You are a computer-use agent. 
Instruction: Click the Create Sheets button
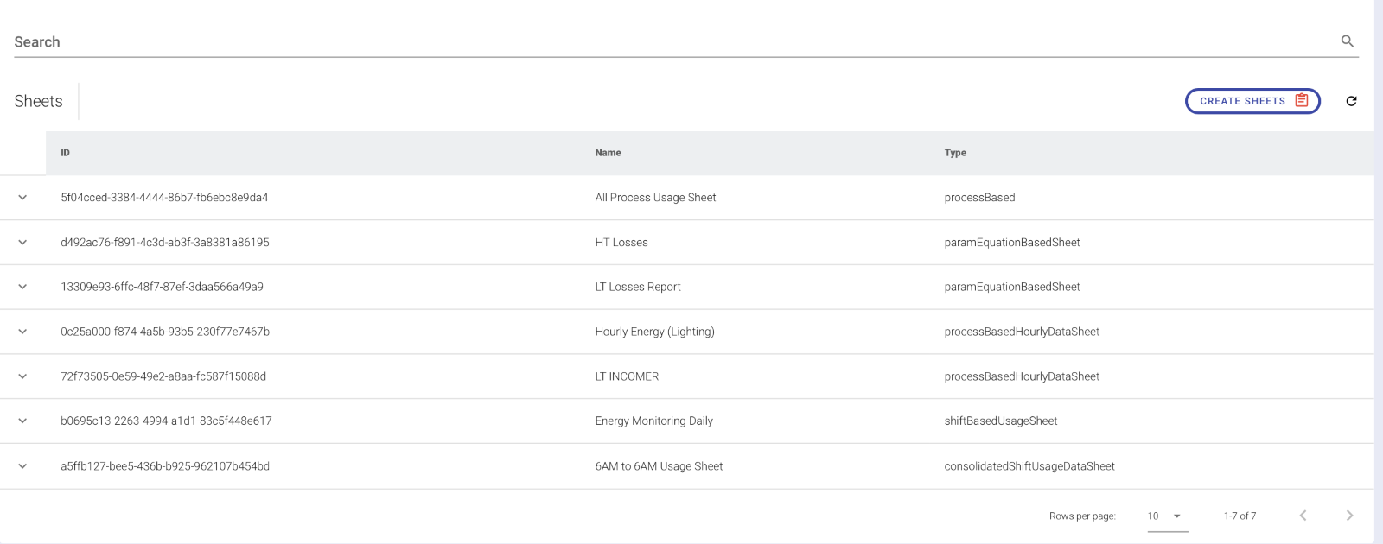(x=1252, y=101)
